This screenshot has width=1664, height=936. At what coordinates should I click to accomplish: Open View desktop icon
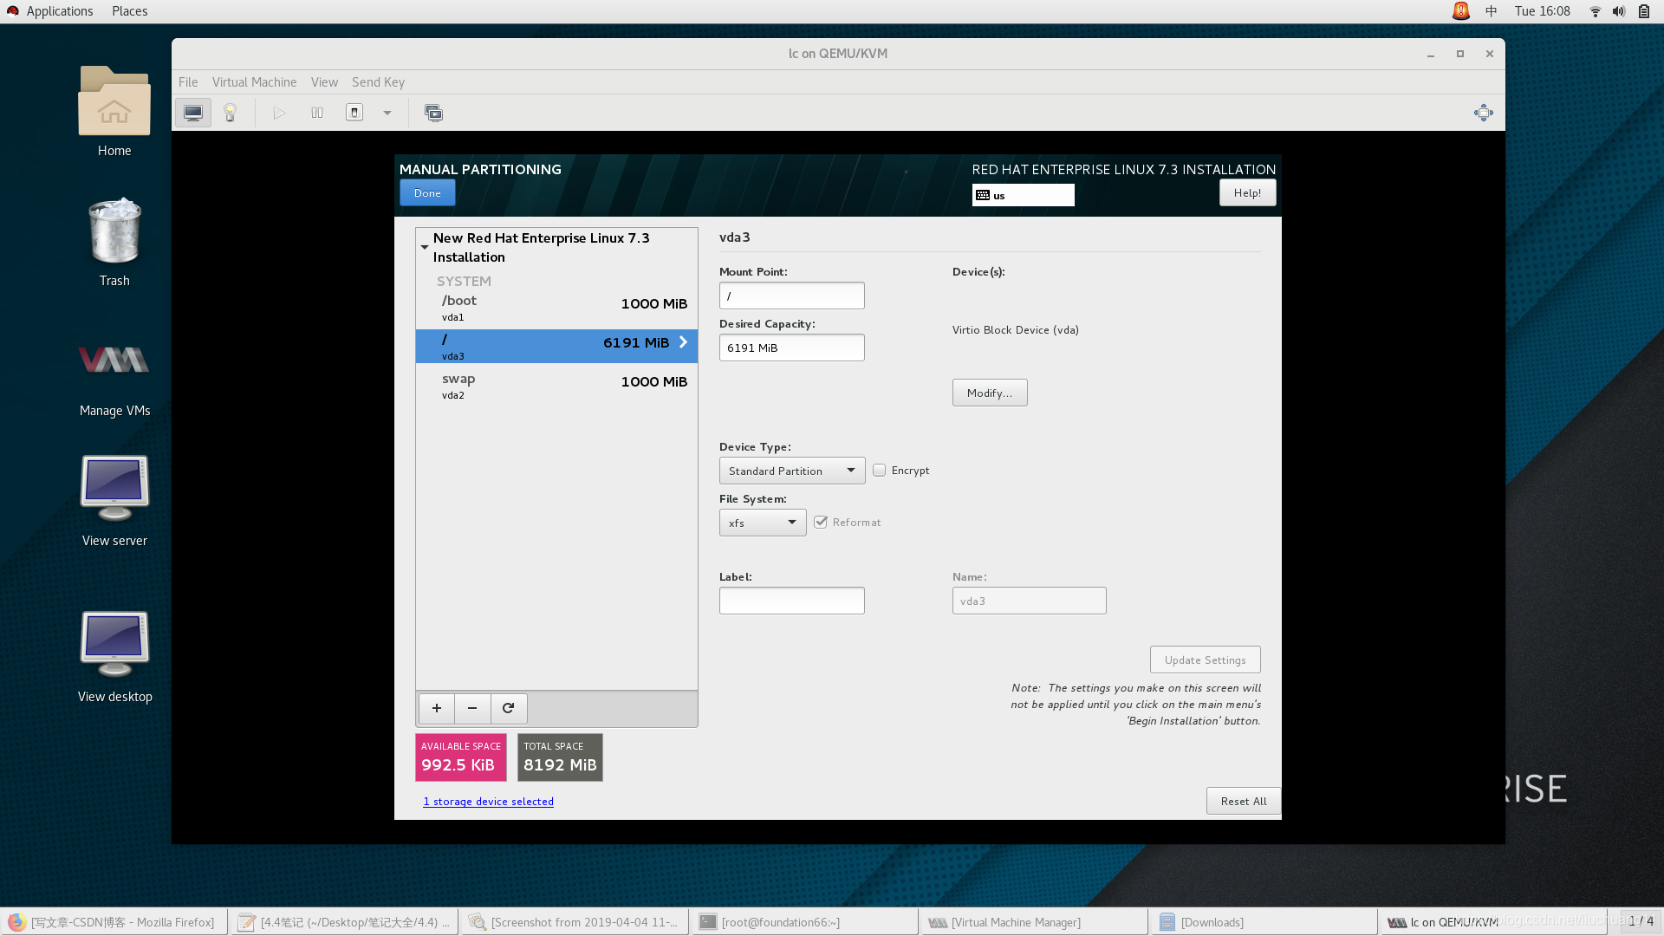114,657
